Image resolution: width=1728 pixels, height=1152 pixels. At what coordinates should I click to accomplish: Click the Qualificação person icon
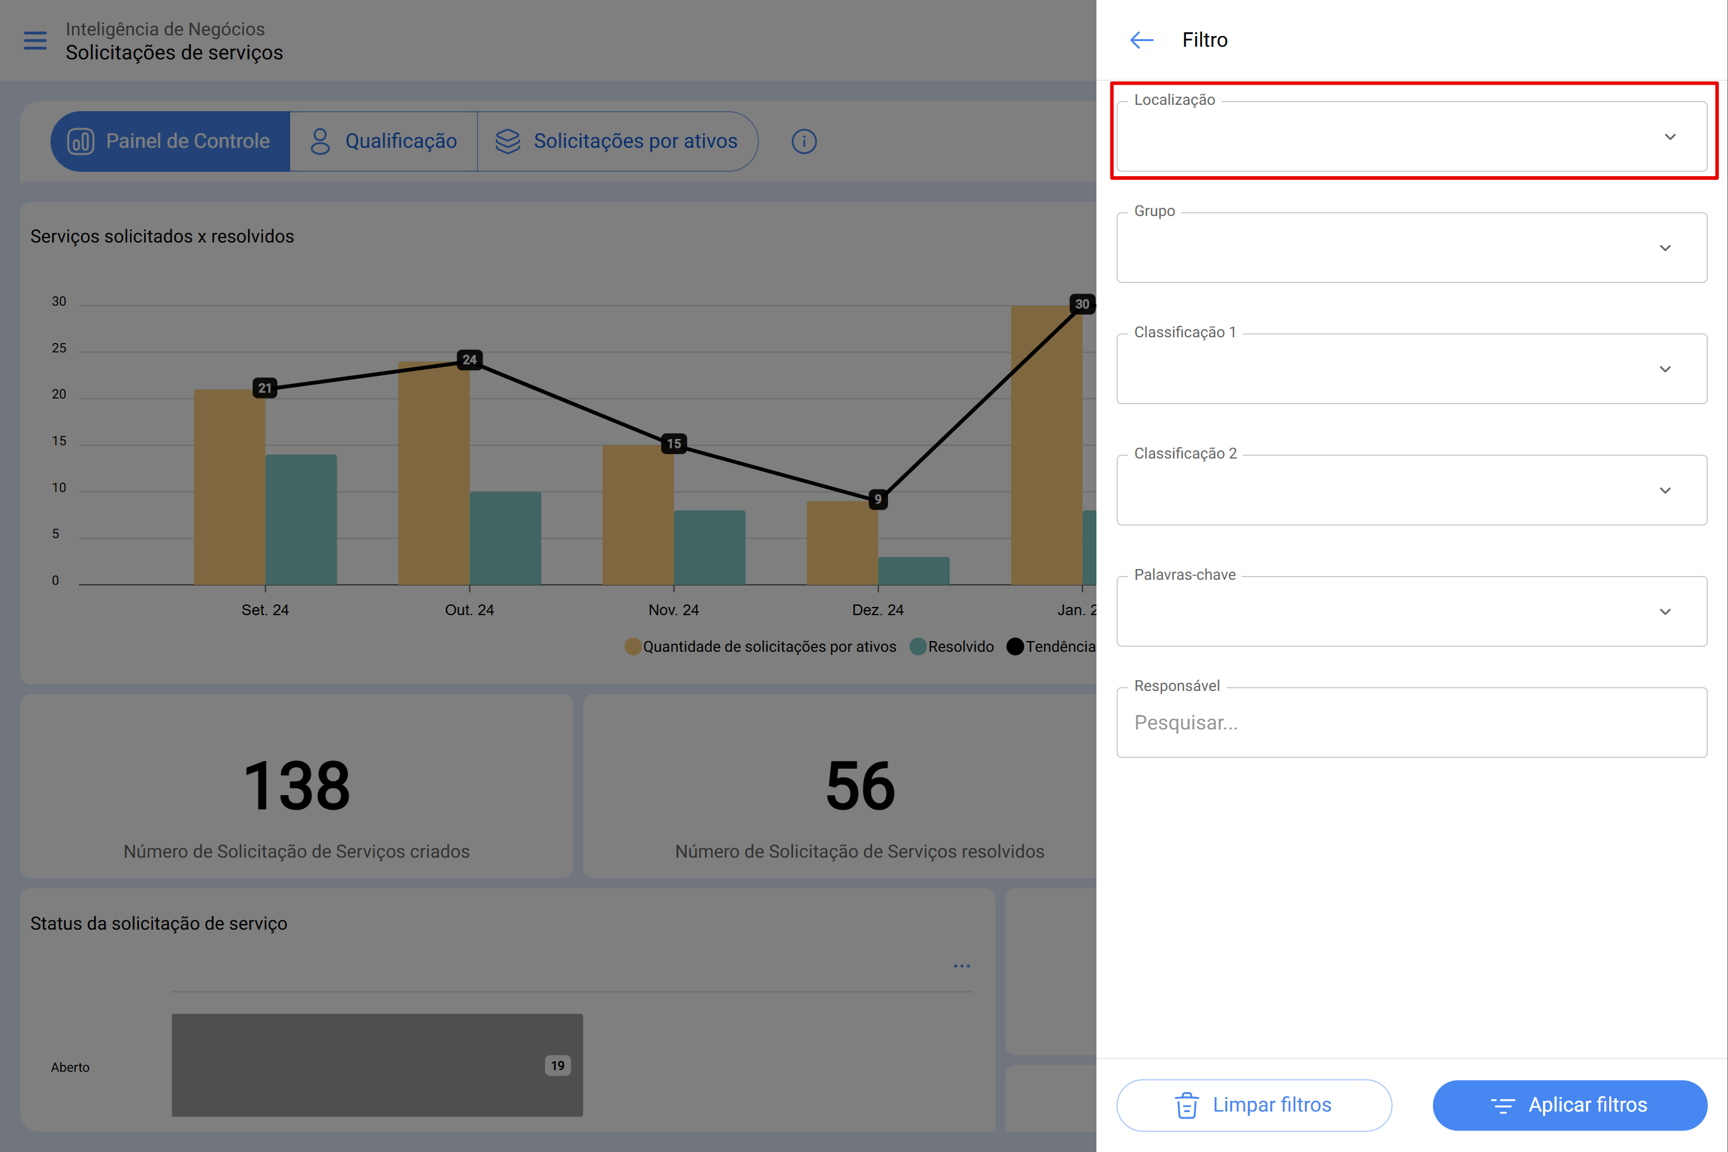[320, 141]
